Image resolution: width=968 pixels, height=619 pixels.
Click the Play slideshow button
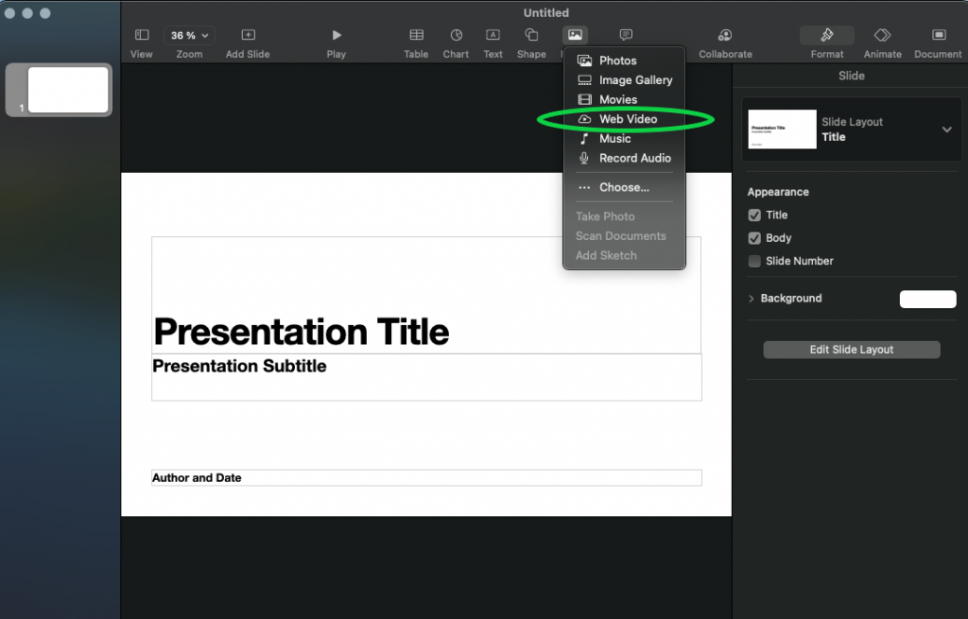(337, 36)
